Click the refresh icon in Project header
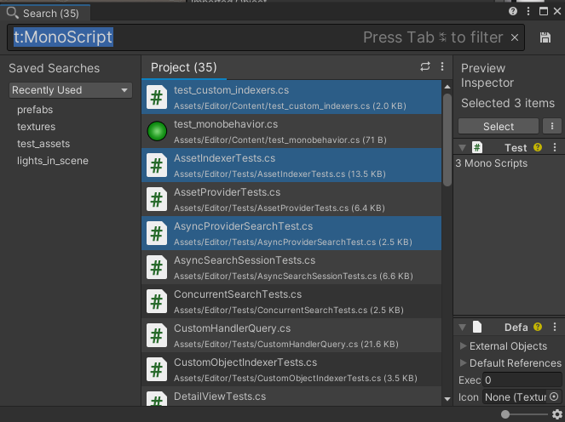Screen dimensions: 565x422 point(425,66)
